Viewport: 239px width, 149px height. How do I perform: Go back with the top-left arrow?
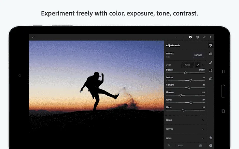click(x=33, y=37)
